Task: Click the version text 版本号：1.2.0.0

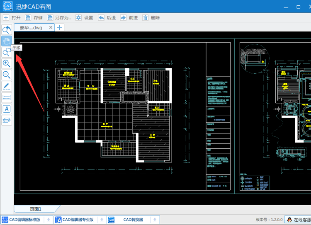Action: point(269,220)
